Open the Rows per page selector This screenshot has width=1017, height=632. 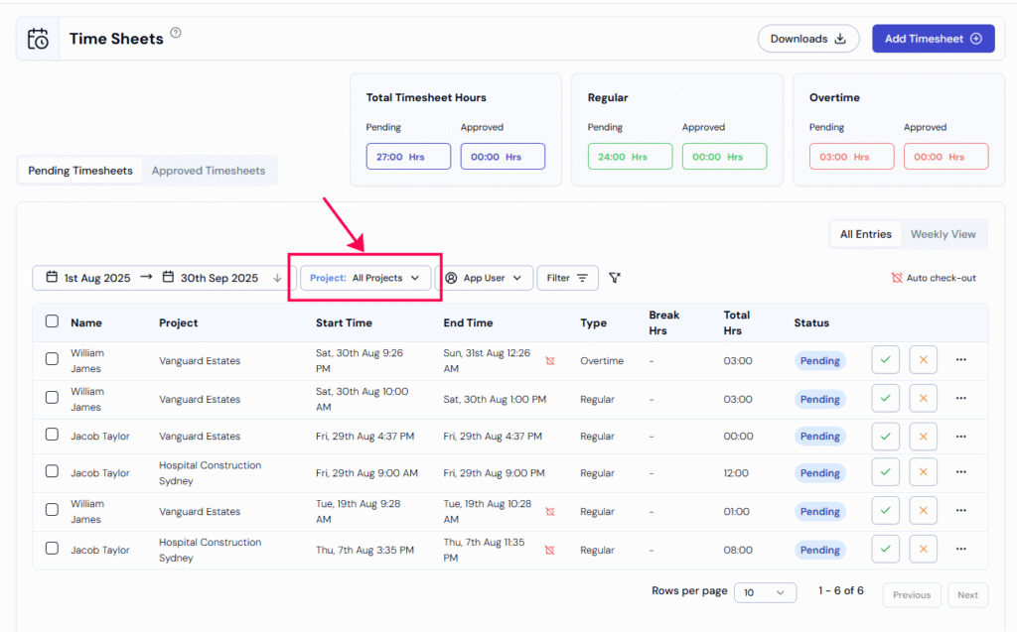point(765,592)
